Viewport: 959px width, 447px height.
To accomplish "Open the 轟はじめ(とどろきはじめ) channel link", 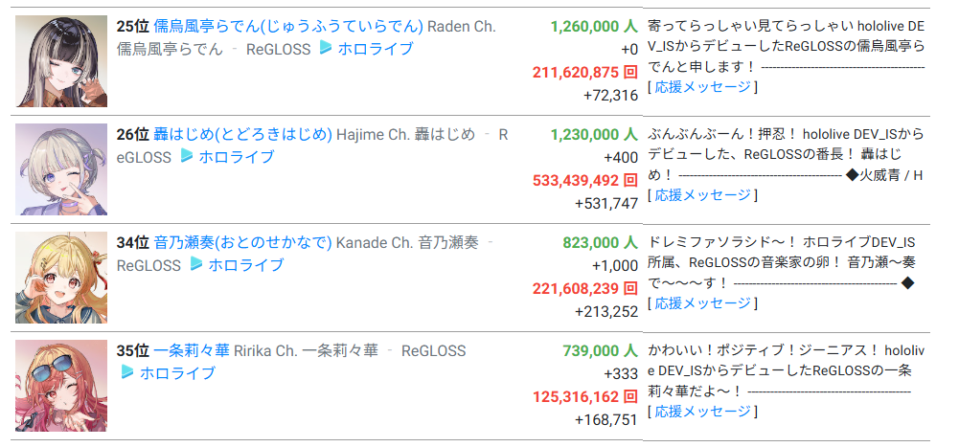I will pos(242,134).
